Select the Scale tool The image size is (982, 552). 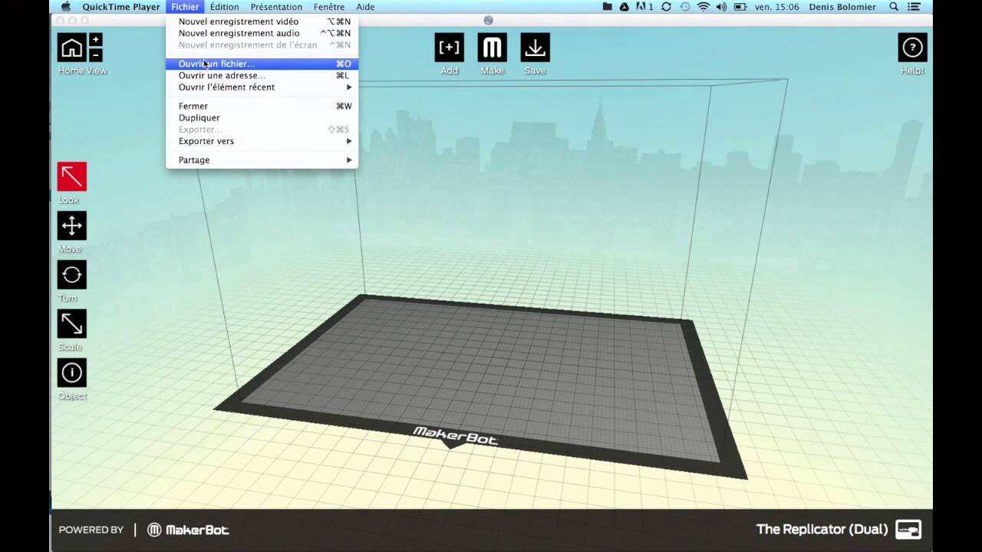(x=71, y=324)
